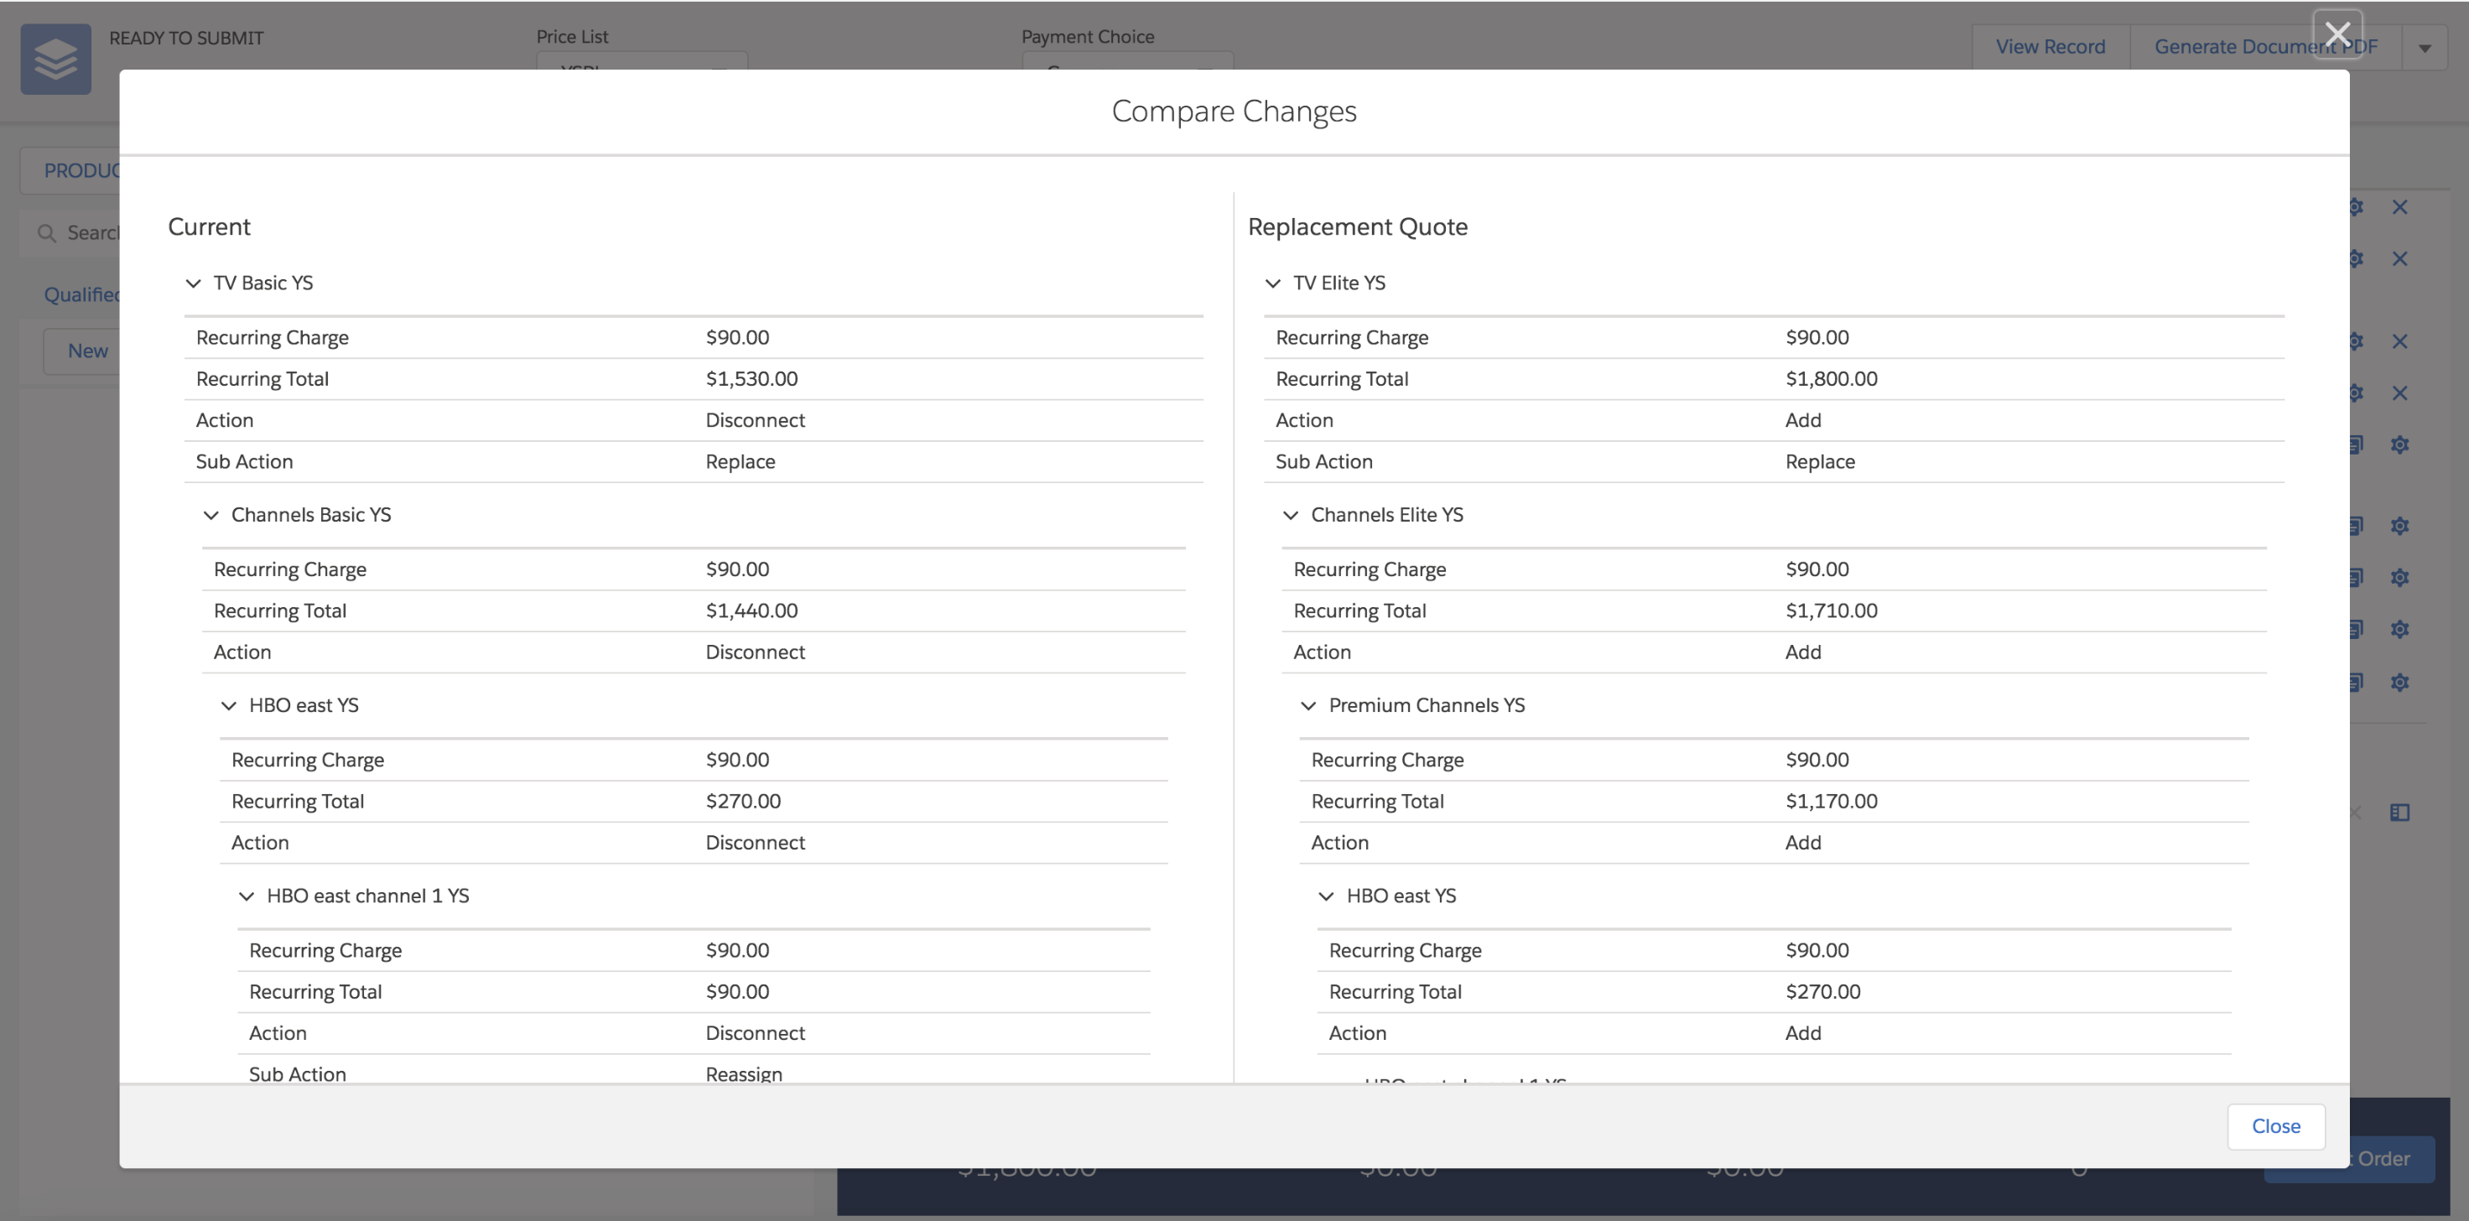Click Recurring Charge label under TV Basic YS
Image resolution: width=2469 pixels, height=1221 pixels.
point(273,337)
